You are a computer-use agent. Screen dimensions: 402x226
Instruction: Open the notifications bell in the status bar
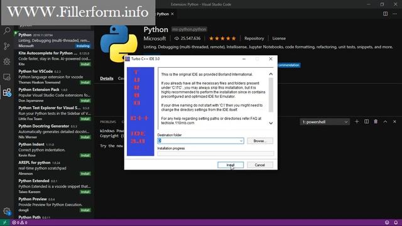click(x=396, y=222)
